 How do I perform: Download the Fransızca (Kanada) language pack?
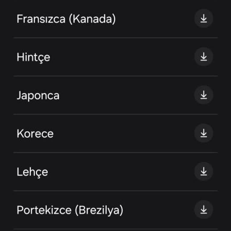[x=204, y=19]
